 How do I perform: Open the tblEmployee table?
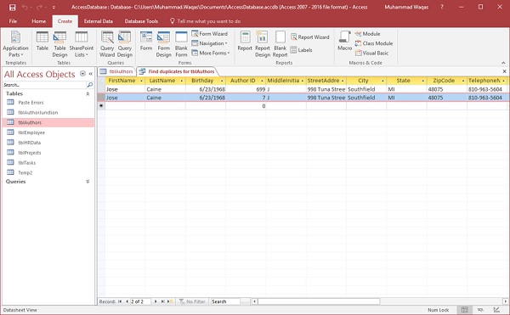(31, 132)
